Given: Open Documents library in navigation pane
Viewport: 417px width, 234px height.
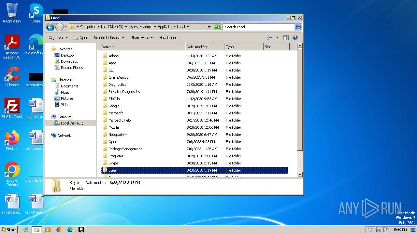Looking at the screenshot, I should (x=69, y=86).
